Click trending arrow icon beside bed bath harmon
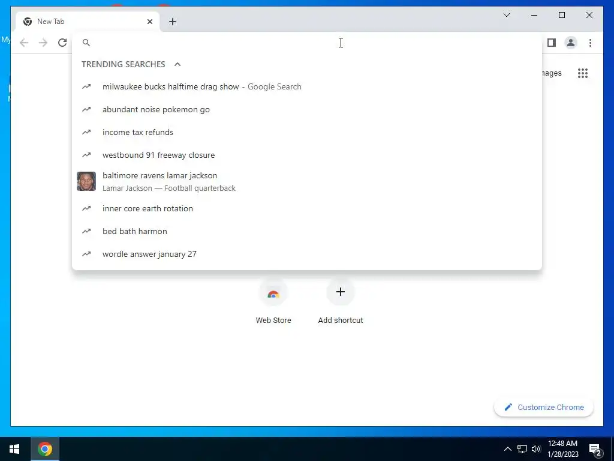This screenshot has width=614, height=461. (x=86, y=231)
